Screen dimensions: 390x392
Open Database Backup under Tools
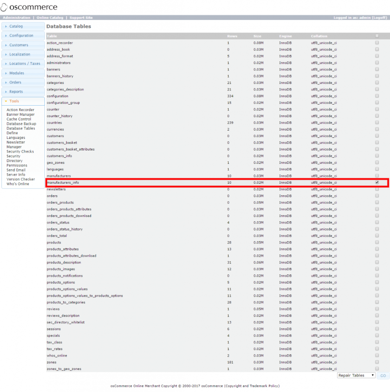[x=21, y=124]
